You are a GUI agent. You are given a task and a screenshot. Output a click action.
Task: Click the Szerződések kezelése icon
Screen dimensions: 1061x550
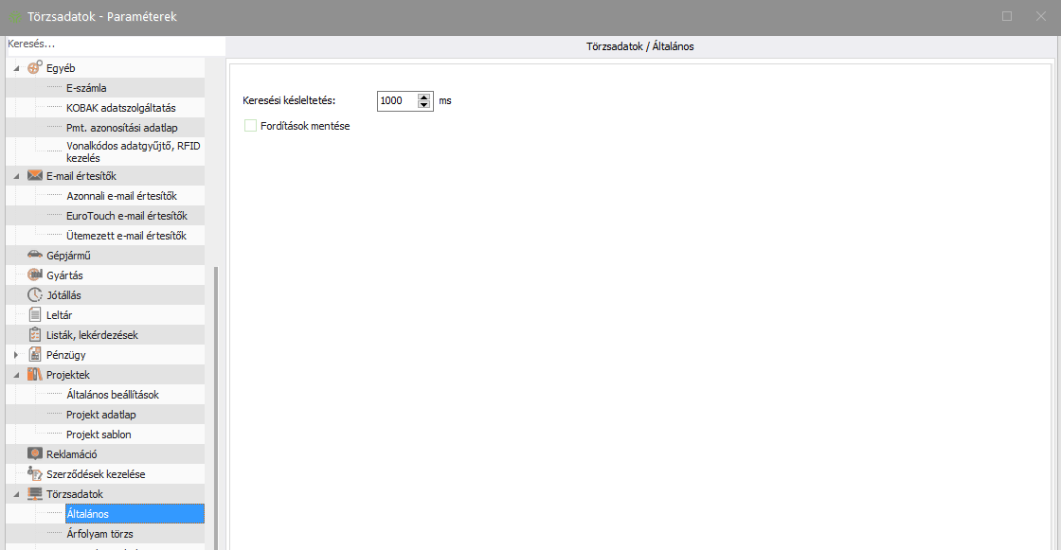[x=35, y=474]
